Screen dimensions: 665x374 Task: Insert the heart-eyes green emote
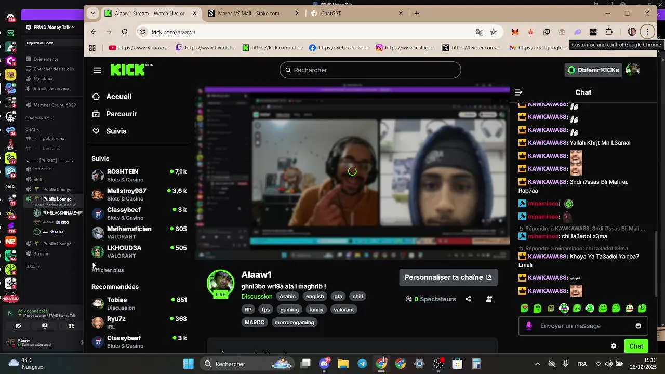[524, 309]
